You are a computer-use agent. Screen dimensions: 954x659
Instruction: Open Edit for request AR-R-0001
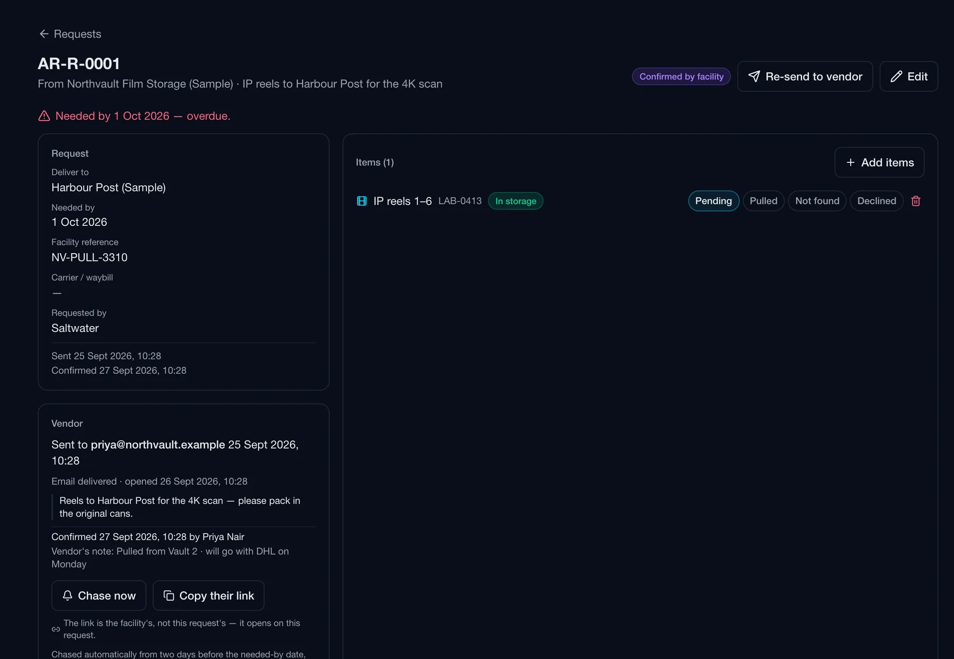pyautogui.click(x=908, y=76)
